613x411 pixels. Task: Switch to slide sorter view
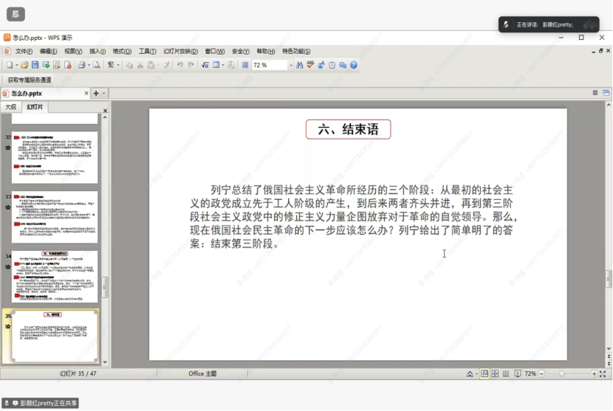pyautogui.click(x=494, y=374)
